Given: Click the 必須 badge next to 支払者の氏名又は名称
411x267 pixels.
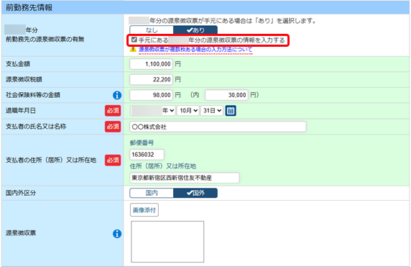Looking at the screenshot, I should (113, 127).
